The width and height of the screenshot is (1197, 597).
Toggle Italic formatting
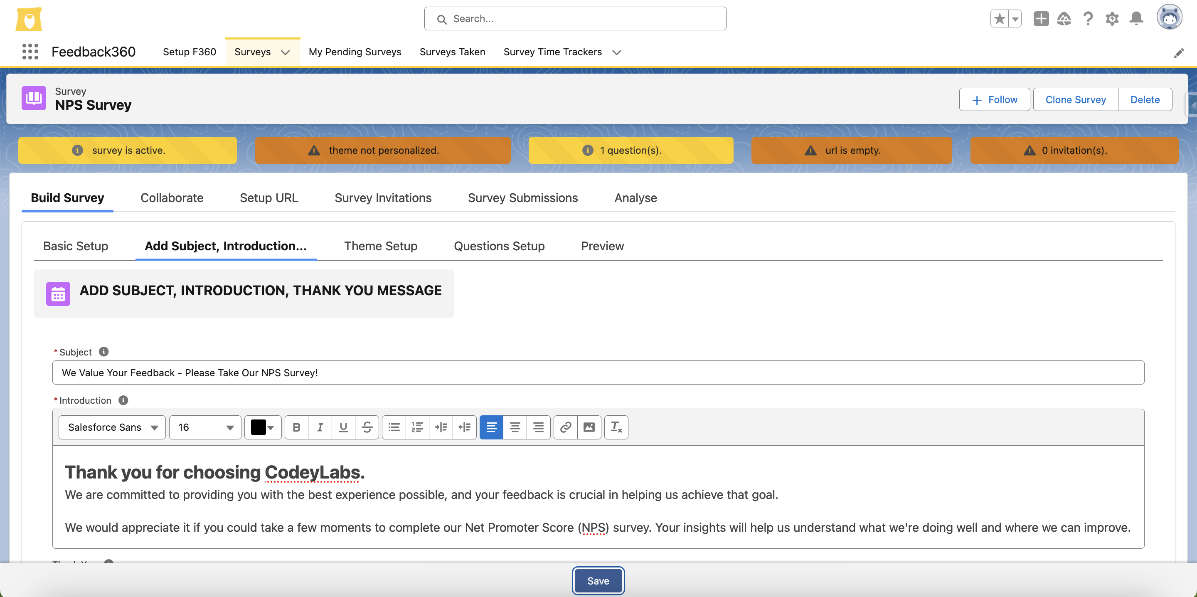(x=320, y=427)
